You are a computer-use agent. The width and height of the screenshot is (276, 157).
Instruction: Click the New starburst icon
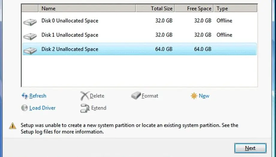[194, 96]
